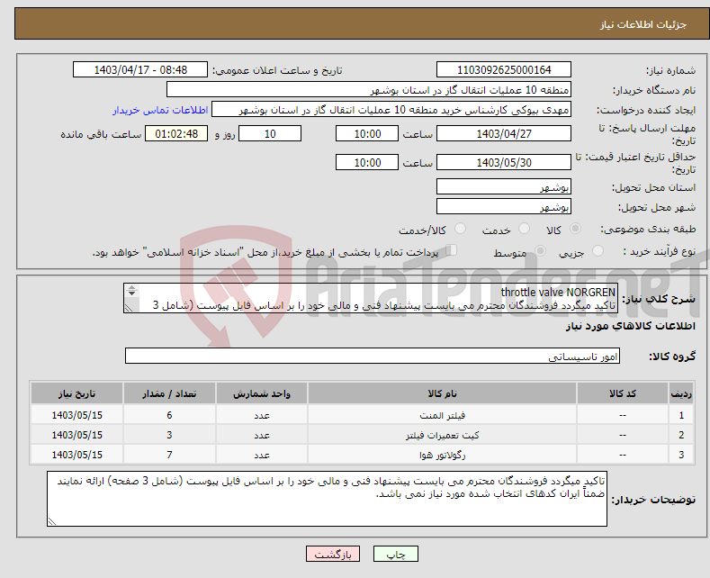Image resolution: width=710 pixels, height=578 pixels.
Task: Click the delivery province field استان محل تحویل
Action: point(504,186)
